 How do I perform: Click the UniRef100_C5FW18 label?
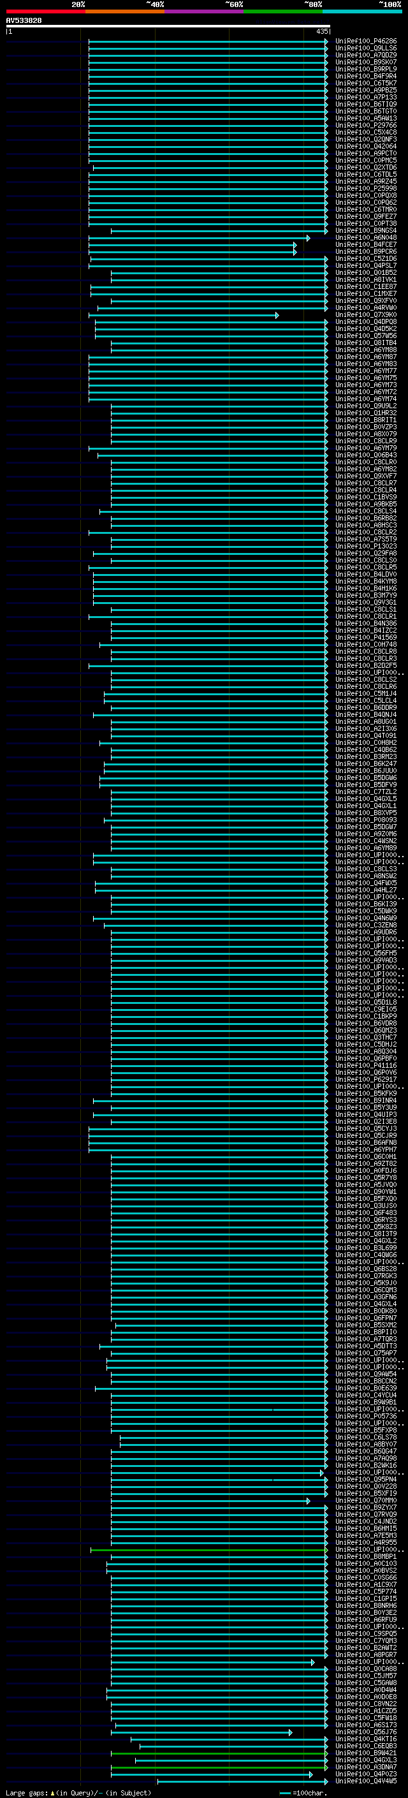[365, 1718]
